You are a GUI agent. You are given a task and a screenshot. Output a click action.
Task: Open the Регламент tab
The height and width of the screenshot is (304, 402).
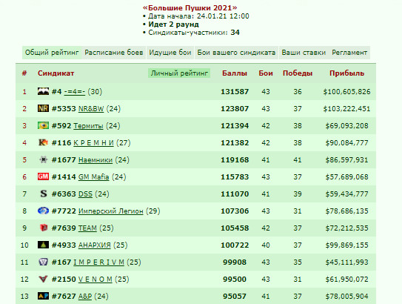click(349, 53)
